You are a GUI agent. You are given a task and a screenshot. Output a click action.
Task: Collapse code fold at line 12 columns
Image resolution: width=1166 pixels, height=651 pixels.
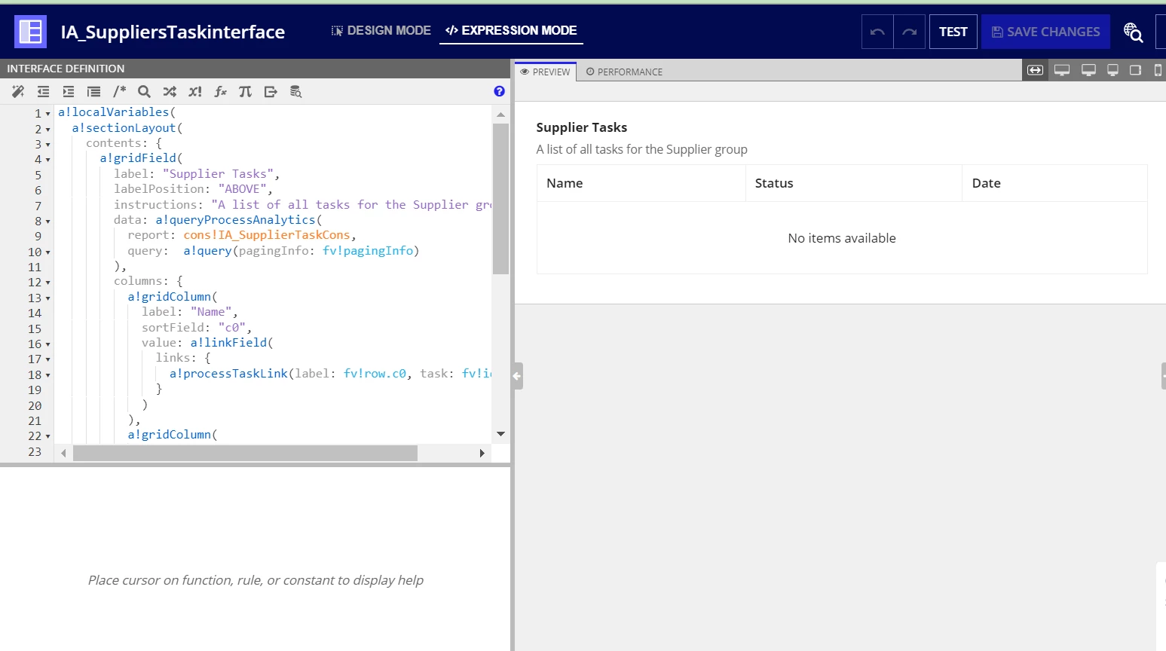click(x=48, y=283)
